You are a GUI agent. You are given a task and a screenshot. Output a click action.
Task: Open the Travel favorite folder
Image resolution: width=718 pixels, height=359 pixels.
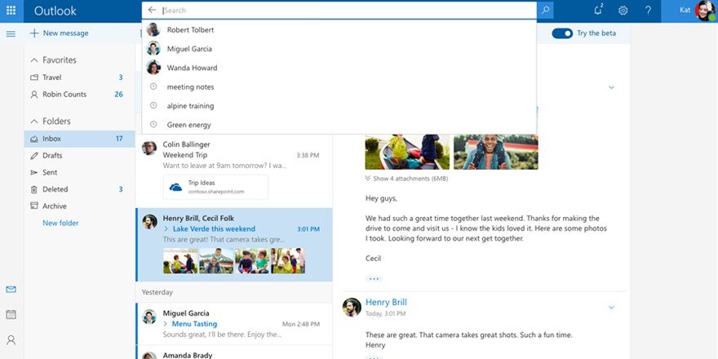point(79,78)
